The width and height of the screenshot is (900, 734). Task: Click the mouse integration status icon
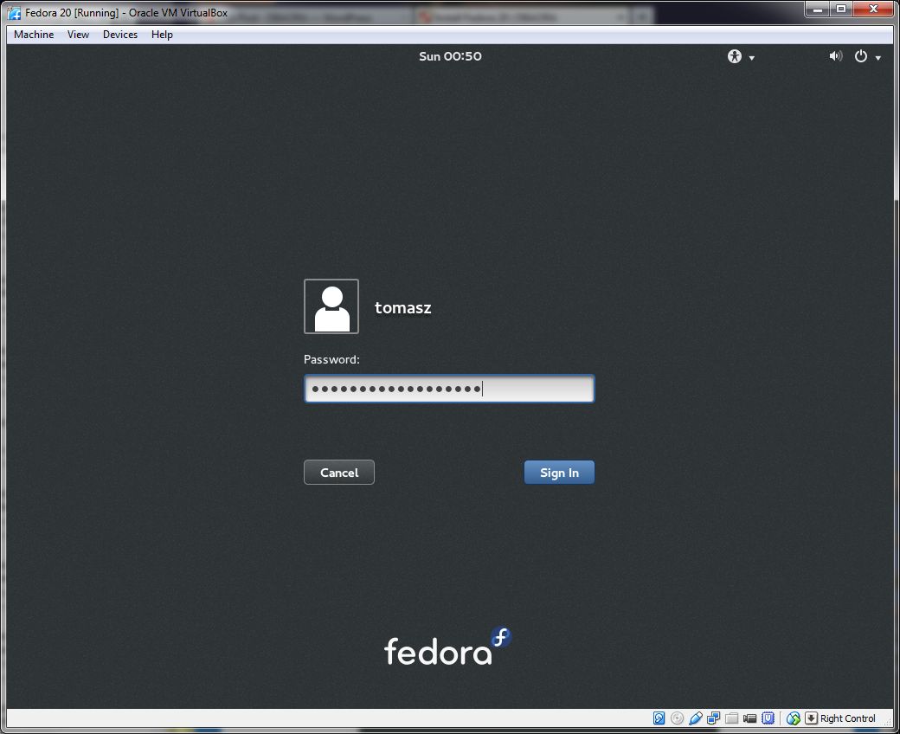pos(794,718)
